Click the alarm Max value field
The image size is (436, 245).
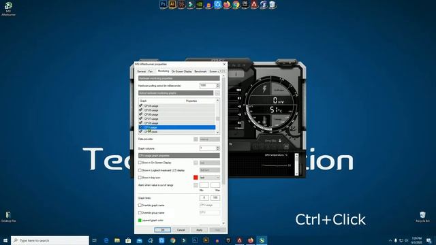pos(215,185)
